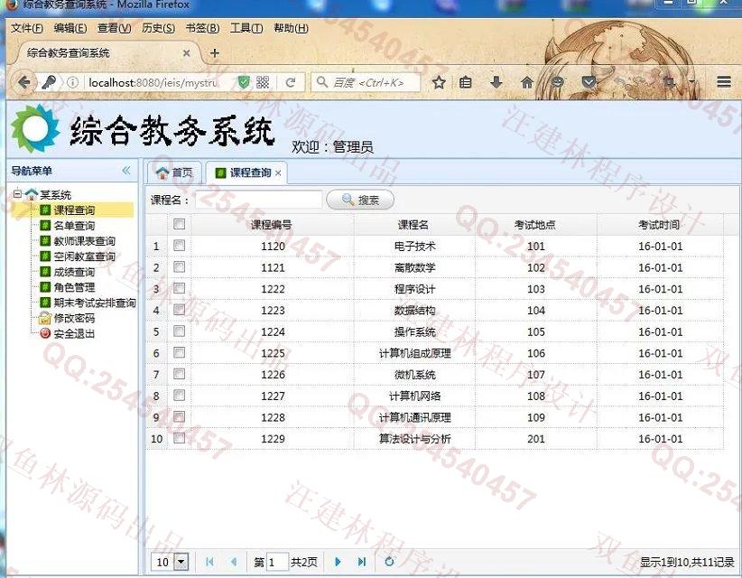
Task: Check the row for course 1120 电子技术
Action: [179, 246]
